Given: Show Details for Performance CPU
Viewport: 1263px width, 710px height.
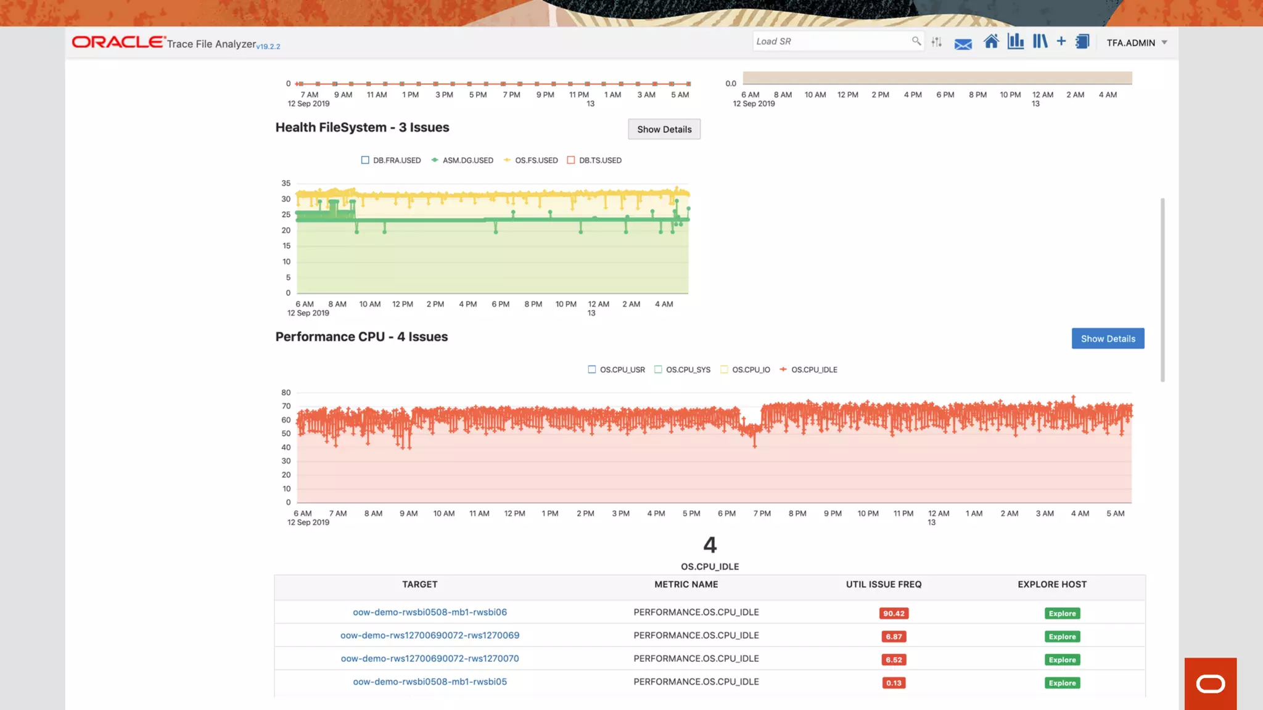Looking at the screenshot, I should coord(1108,338).
